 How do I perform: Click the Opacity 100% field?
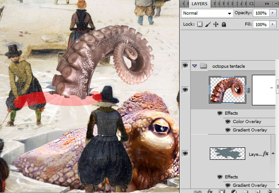click(x=261, y=13)
